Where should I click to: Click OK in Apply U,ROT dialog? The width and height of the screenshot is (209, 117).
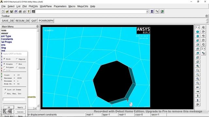pyautogui.click(x=9, y=107)
